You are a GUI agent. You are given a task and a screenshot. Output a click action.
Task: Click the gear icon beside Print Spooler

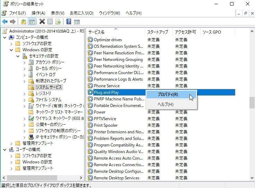coord(90,125)
